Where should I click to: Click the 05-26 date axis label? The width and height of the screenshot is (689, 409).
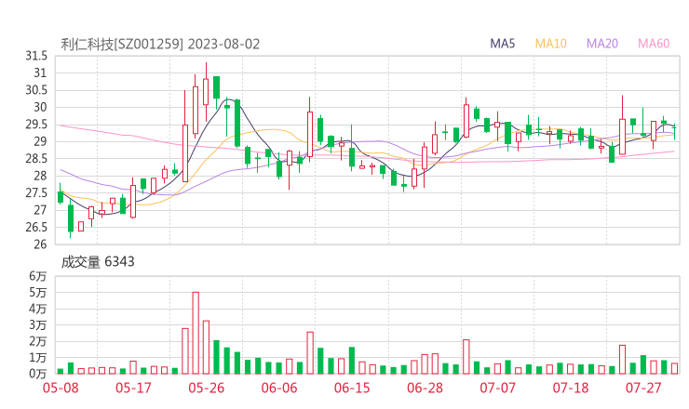point(207,388)
